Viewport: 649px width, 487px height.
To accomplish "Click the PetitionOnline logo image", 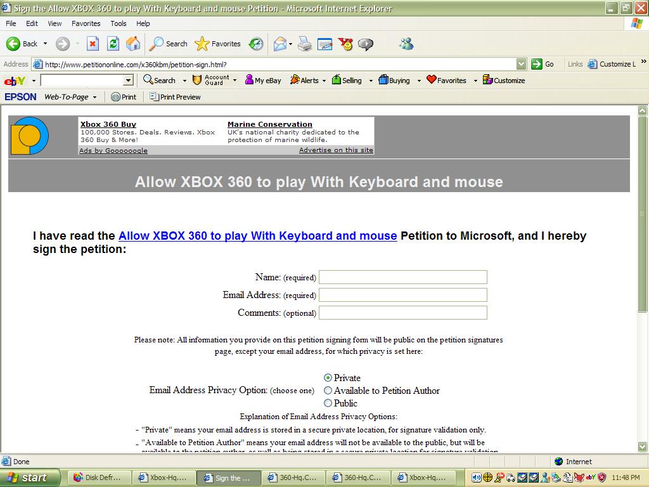I will (29, 136).
